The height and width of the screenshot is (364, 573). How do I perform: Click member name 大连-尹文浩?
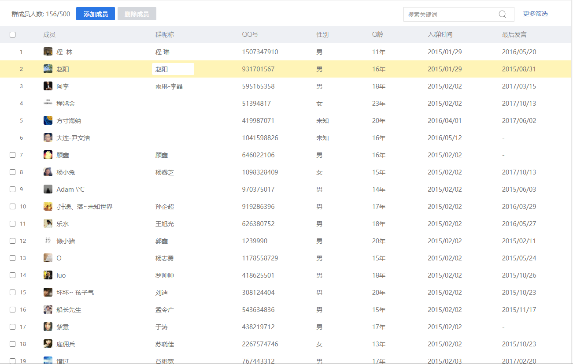tap(73, 138)
